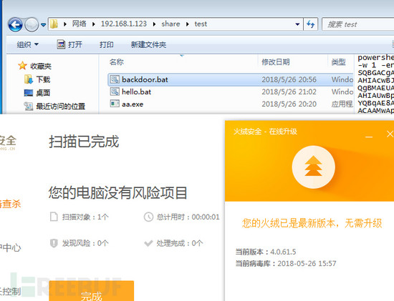Screen dimensions: 394x301
Task: Click the folder icon in the address bar
Action: tap(54, 24)
